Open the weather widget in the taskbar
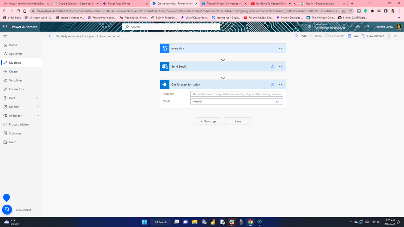The width and height of the screenshot is (404, 227). (12, 222)
